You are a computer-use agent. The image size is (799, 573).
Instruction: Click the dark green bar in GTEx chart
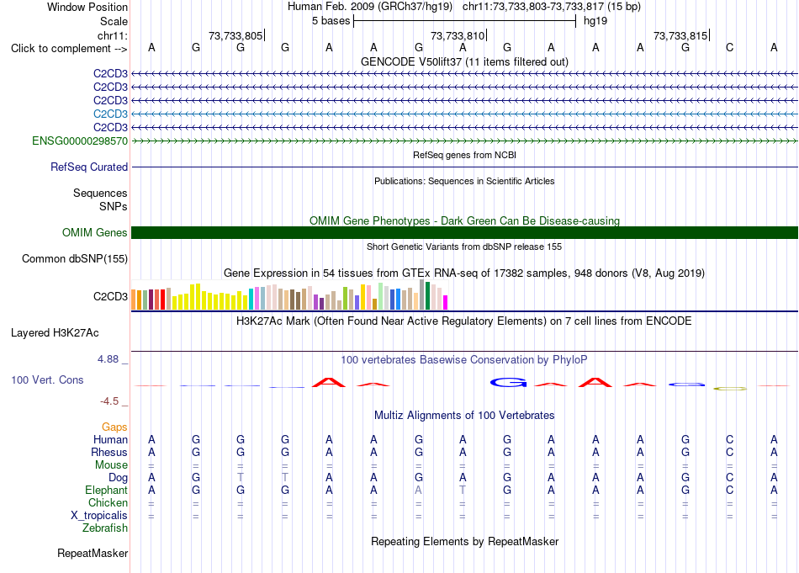tap(427, 295)
